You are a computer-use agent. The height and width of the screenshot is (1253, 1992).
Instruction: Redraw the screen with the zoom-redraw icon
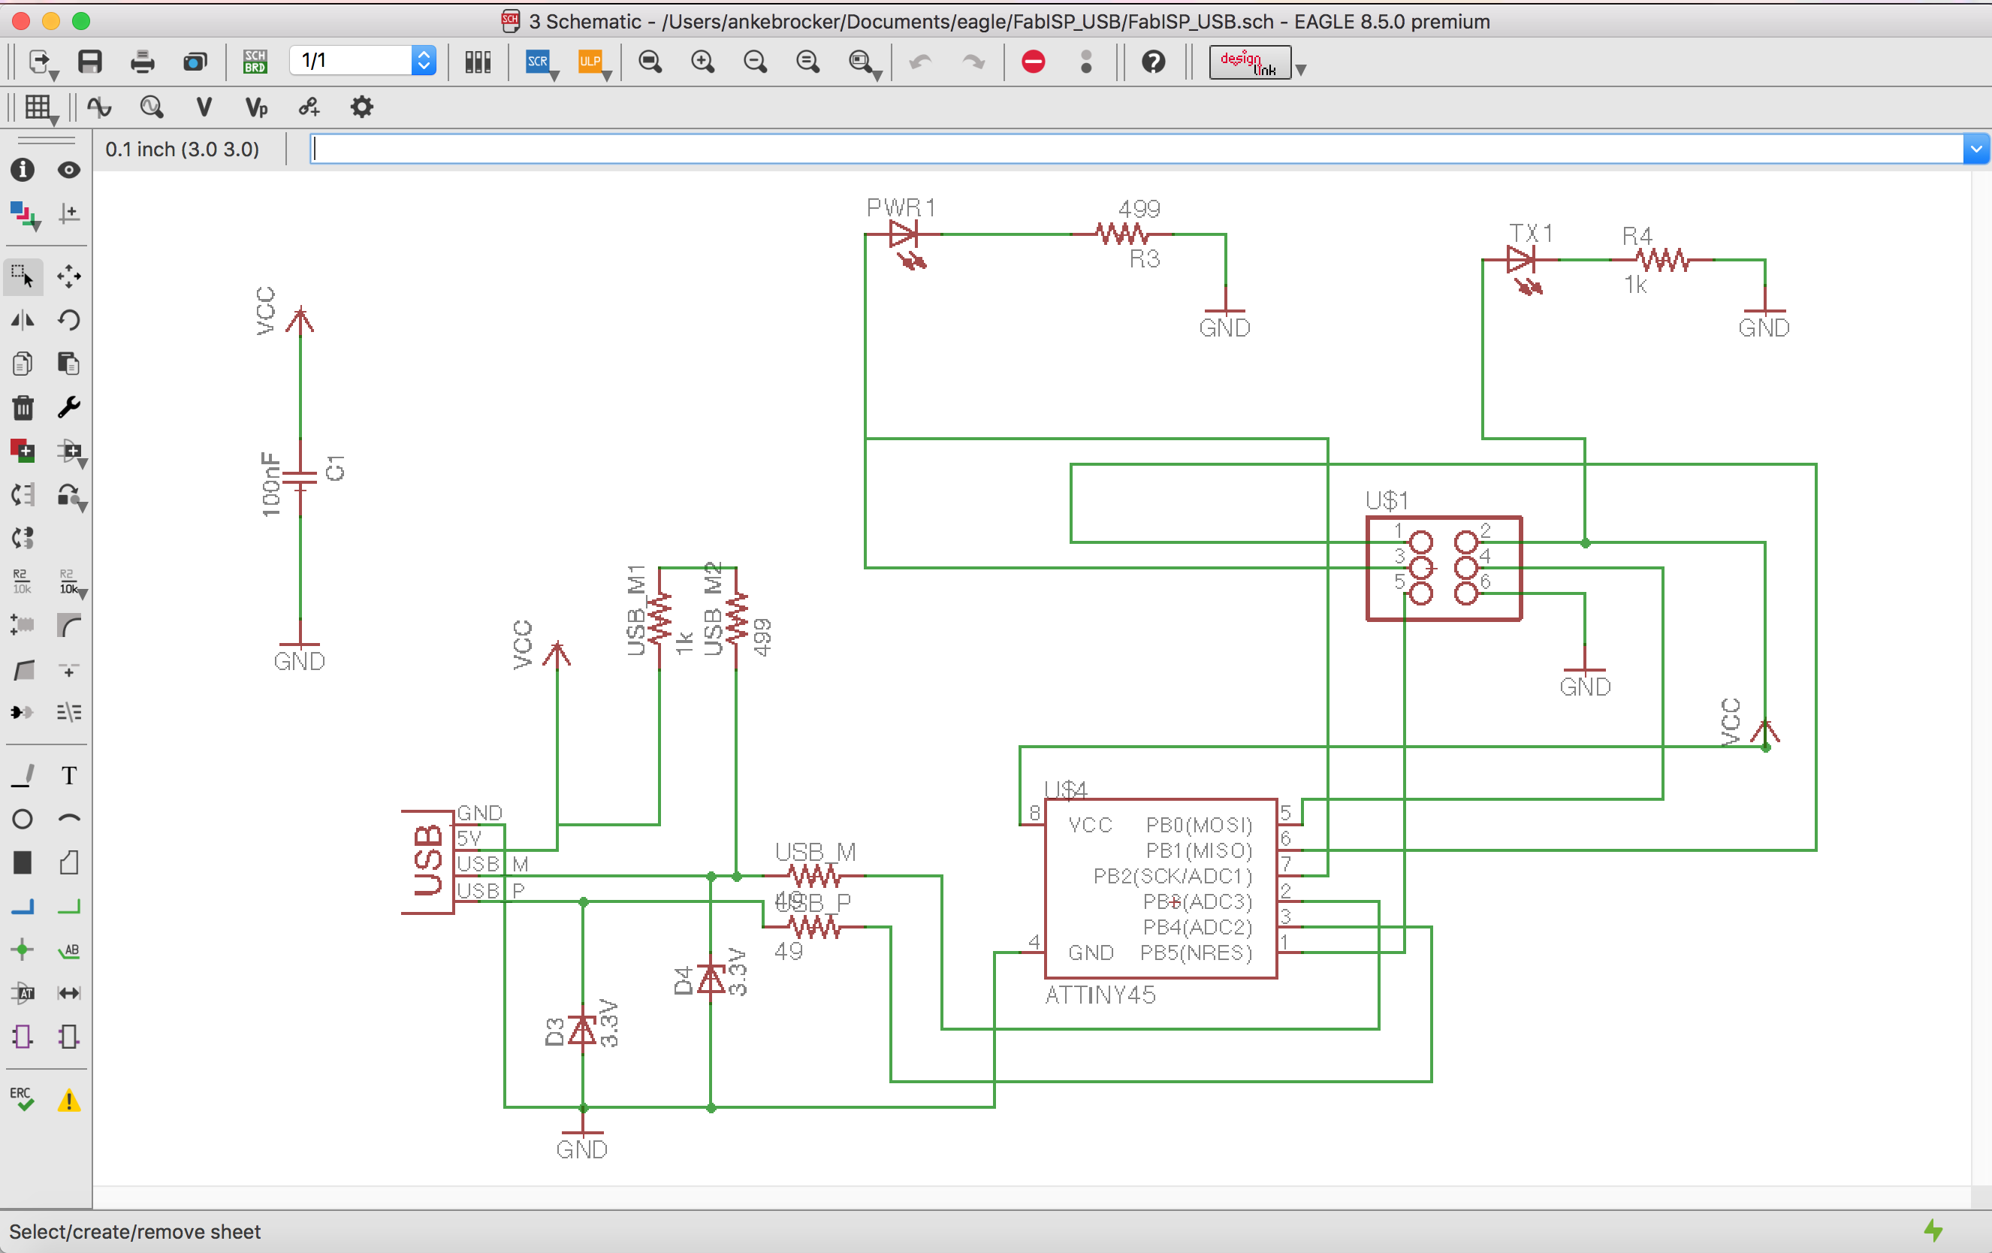(x=807, y=62)
